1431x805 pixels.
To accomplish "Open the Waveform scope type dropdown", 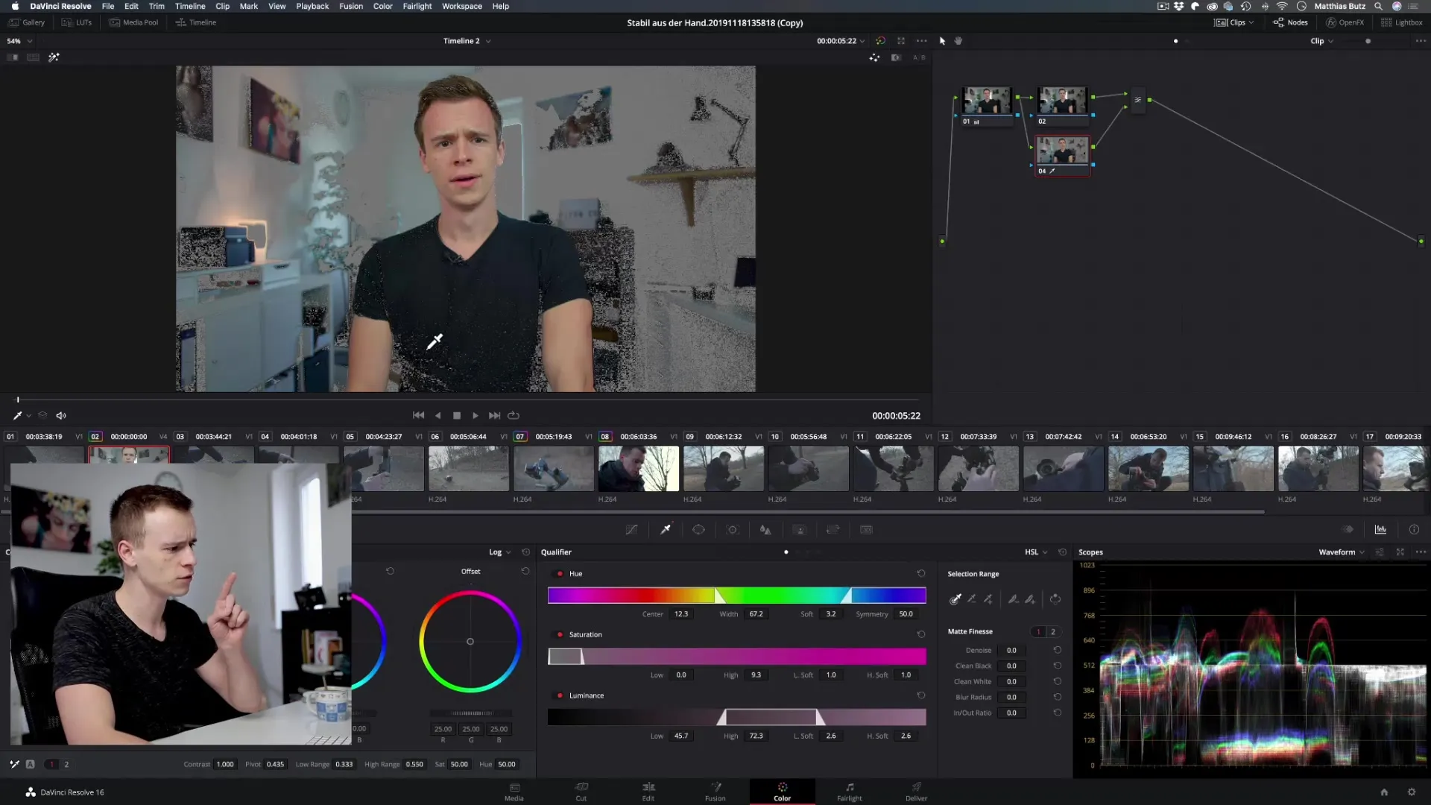I will 1342,552.
